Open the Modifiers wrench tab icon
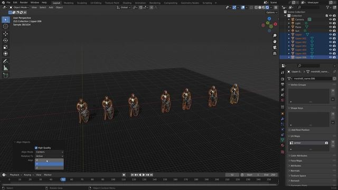 (283, 119)
